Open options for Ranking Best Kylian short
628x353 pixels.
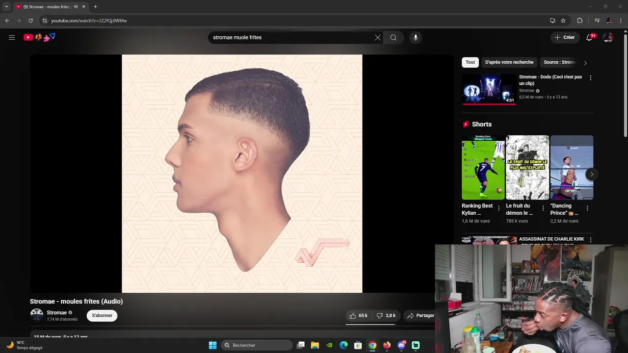[x=499, y=208]
